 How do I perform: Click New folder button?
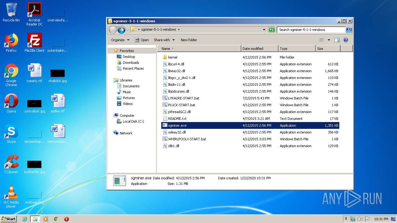(189, 40)
